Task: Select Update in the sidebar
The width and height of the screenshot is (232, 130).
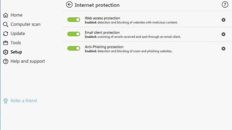Action: [18, 34]
